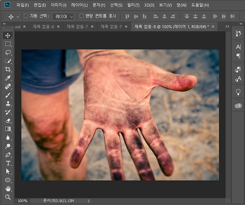Enable the 변형 컨트롤 표시 checkbox

coord(81,16)
